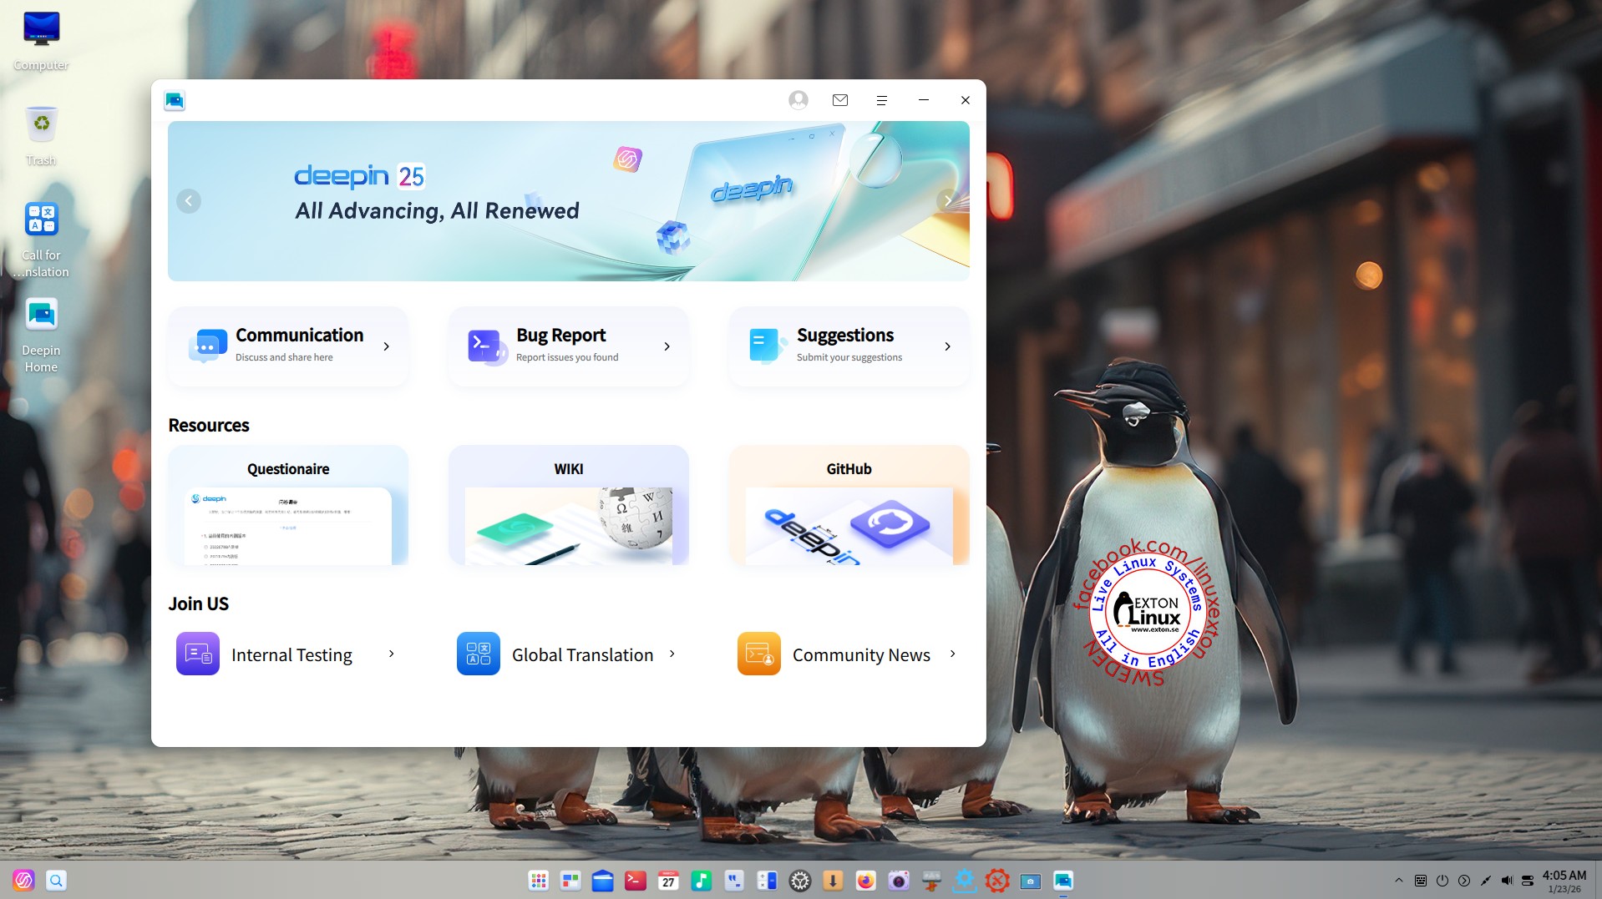Open the quick settings toggles panel in tray
1602x899 pixels.
pyautogui.click(x=1527, y=881)
